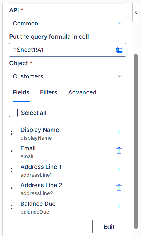
Task: Open the API dropdown showing Common
Action: [68, 24]
